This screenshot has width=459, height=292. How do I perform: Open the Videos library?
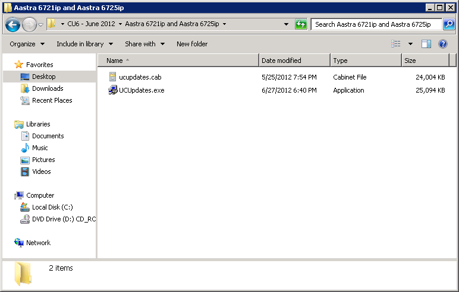point(41,172)
